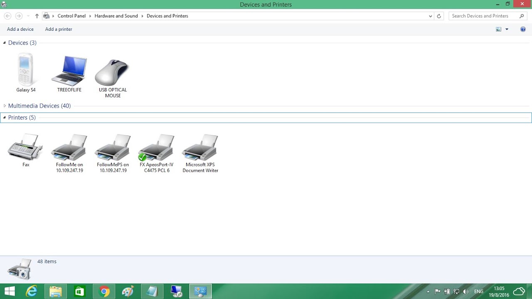
Task: Open the Windows Start button
Action: (x=10, y=291)
